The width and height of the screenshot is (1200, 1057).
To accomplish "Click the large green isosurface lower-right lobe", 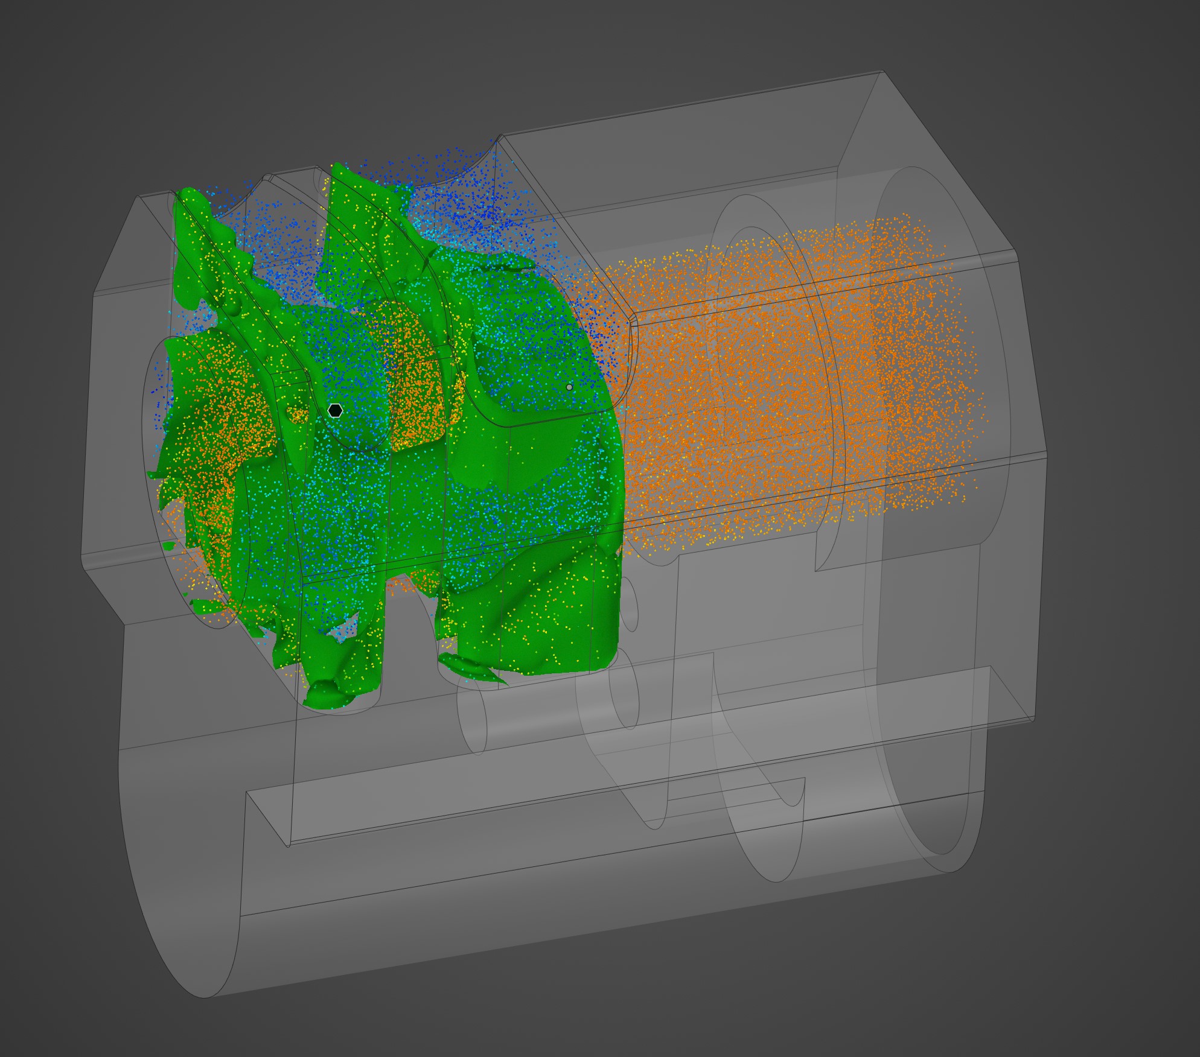I will [x=543, y=627].
